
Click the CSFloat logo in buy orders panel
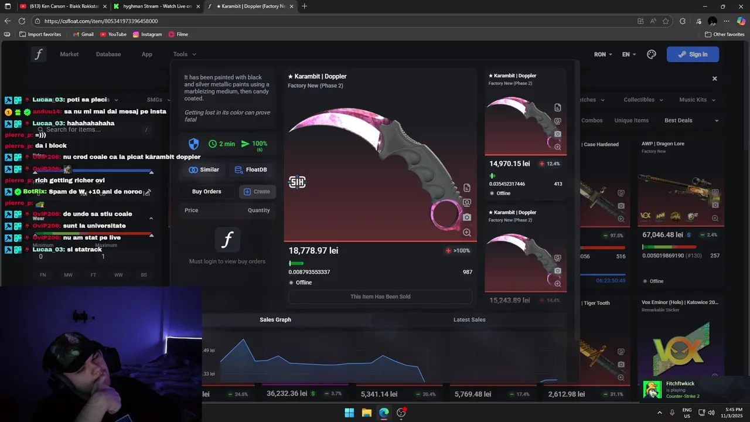(227, 240)
